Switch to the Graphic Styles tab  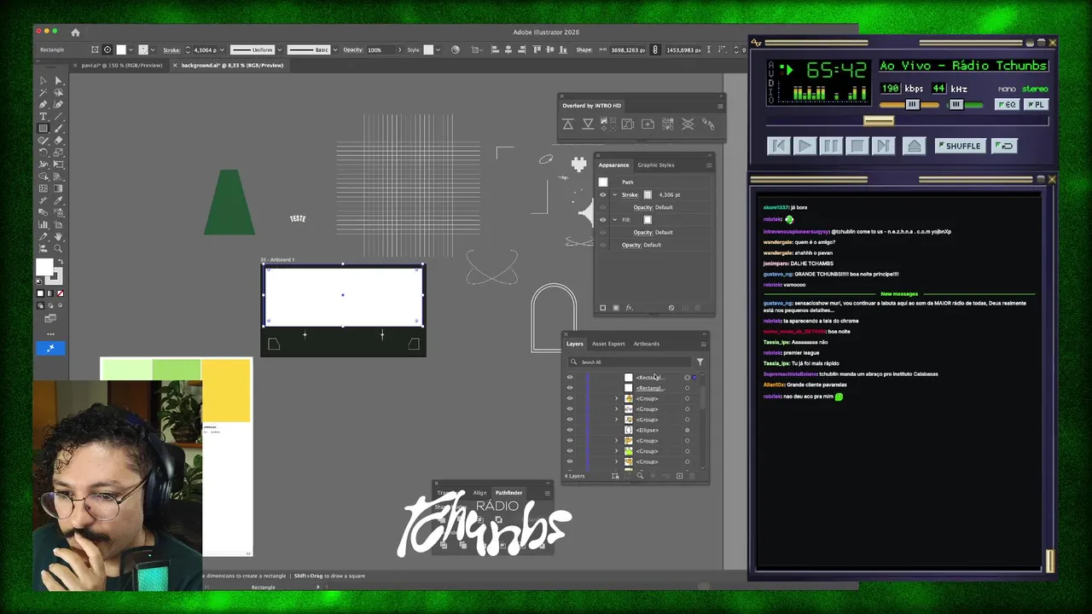click(x=656, y=165)
